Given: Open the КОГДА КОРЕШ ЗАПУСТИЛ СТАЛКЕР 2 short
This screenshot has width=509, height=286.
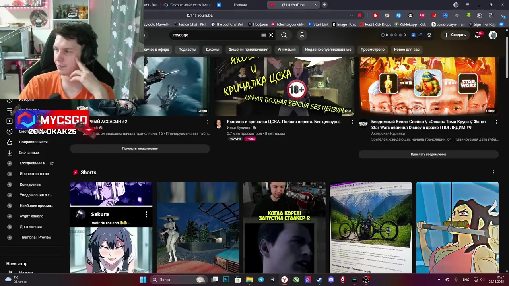Looking at the screenshot, I should coord(284,228).
